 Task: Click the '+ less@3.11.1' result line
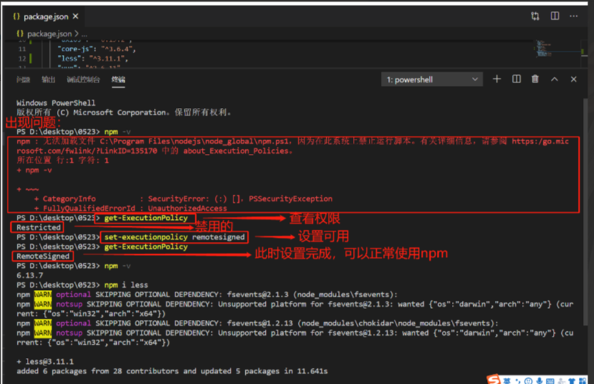tap(45, 361)
